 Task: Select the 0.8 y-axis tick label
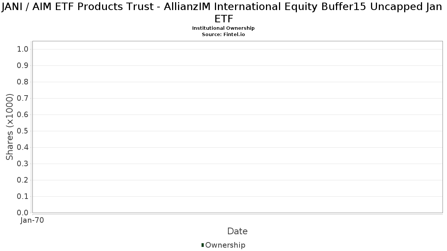pyautogui.click(x=23, y=82)
